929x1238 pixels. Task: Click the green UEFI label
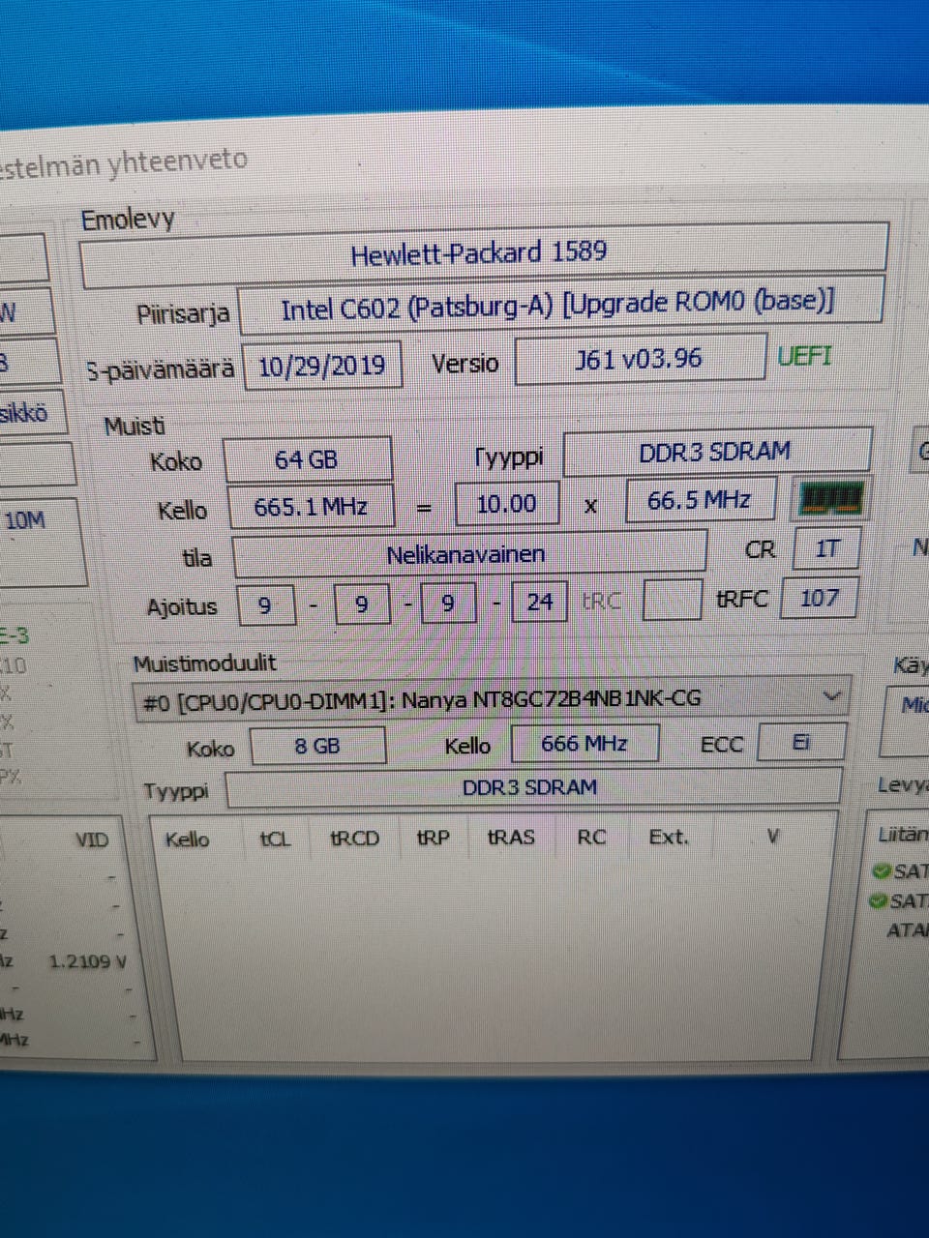(x=804, y=356)
